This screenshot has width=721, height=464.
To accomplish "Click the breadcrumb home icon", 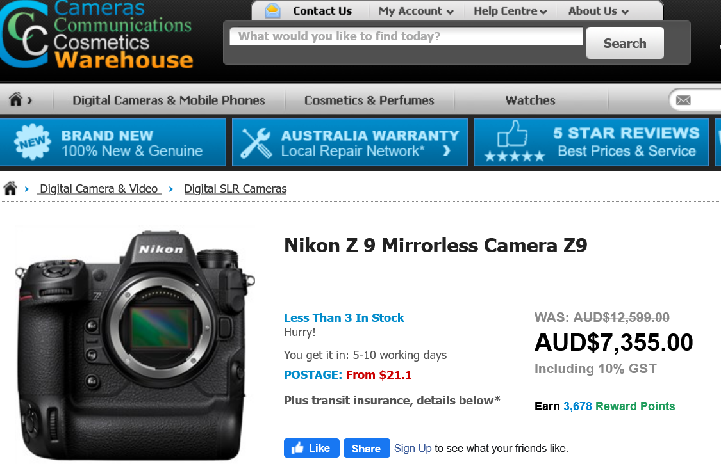I will coord(10,188).
